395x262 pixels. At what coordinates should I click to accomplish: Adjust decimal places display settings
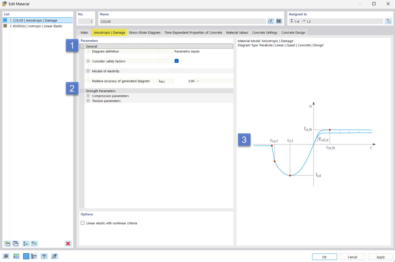[16, 256]
